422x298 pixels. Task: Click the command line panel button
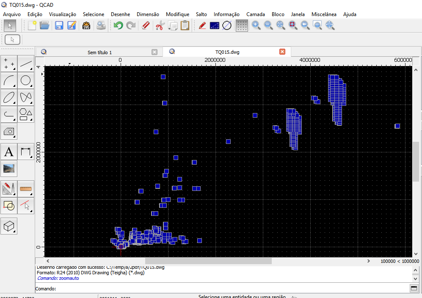coord(414,288)
